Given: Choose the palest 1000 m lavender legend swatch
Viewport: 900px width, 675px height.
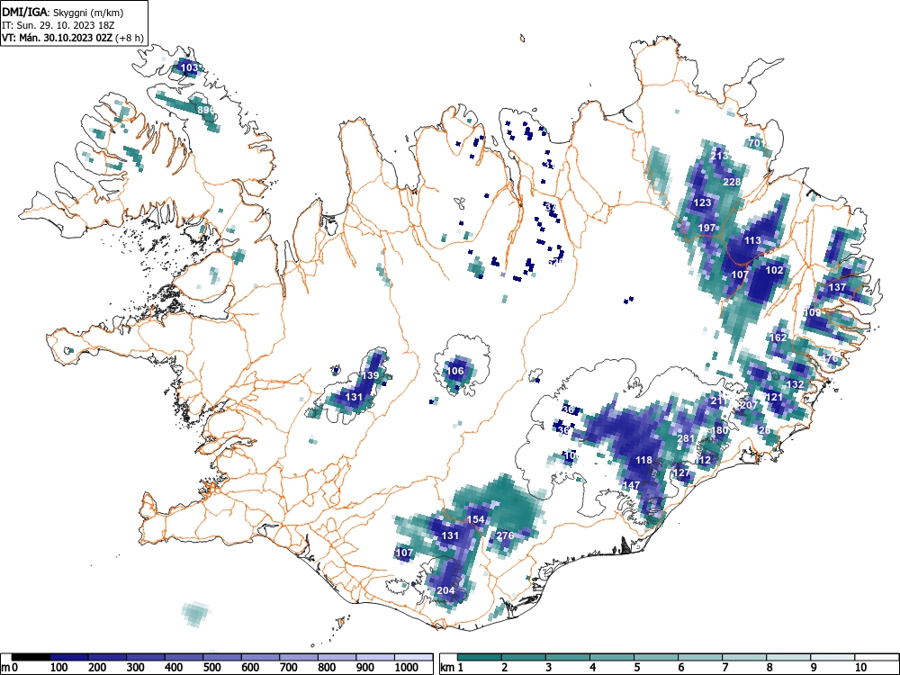Looking at the screenshot, I should pyautogui.click(x=414, y=657).
